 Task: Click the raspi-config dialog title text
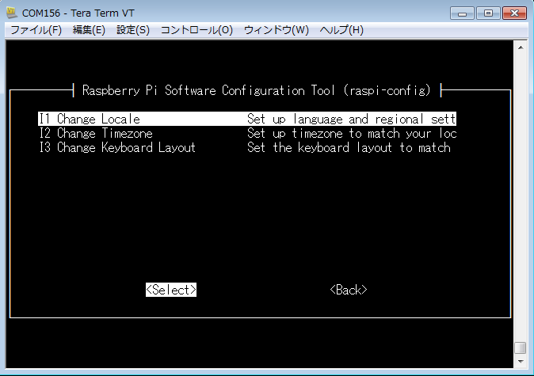point(257,90)
